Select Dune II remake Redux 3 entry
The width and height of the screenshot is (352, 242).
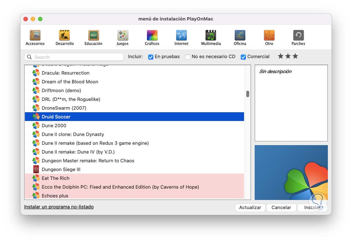[x=134, y=143]
